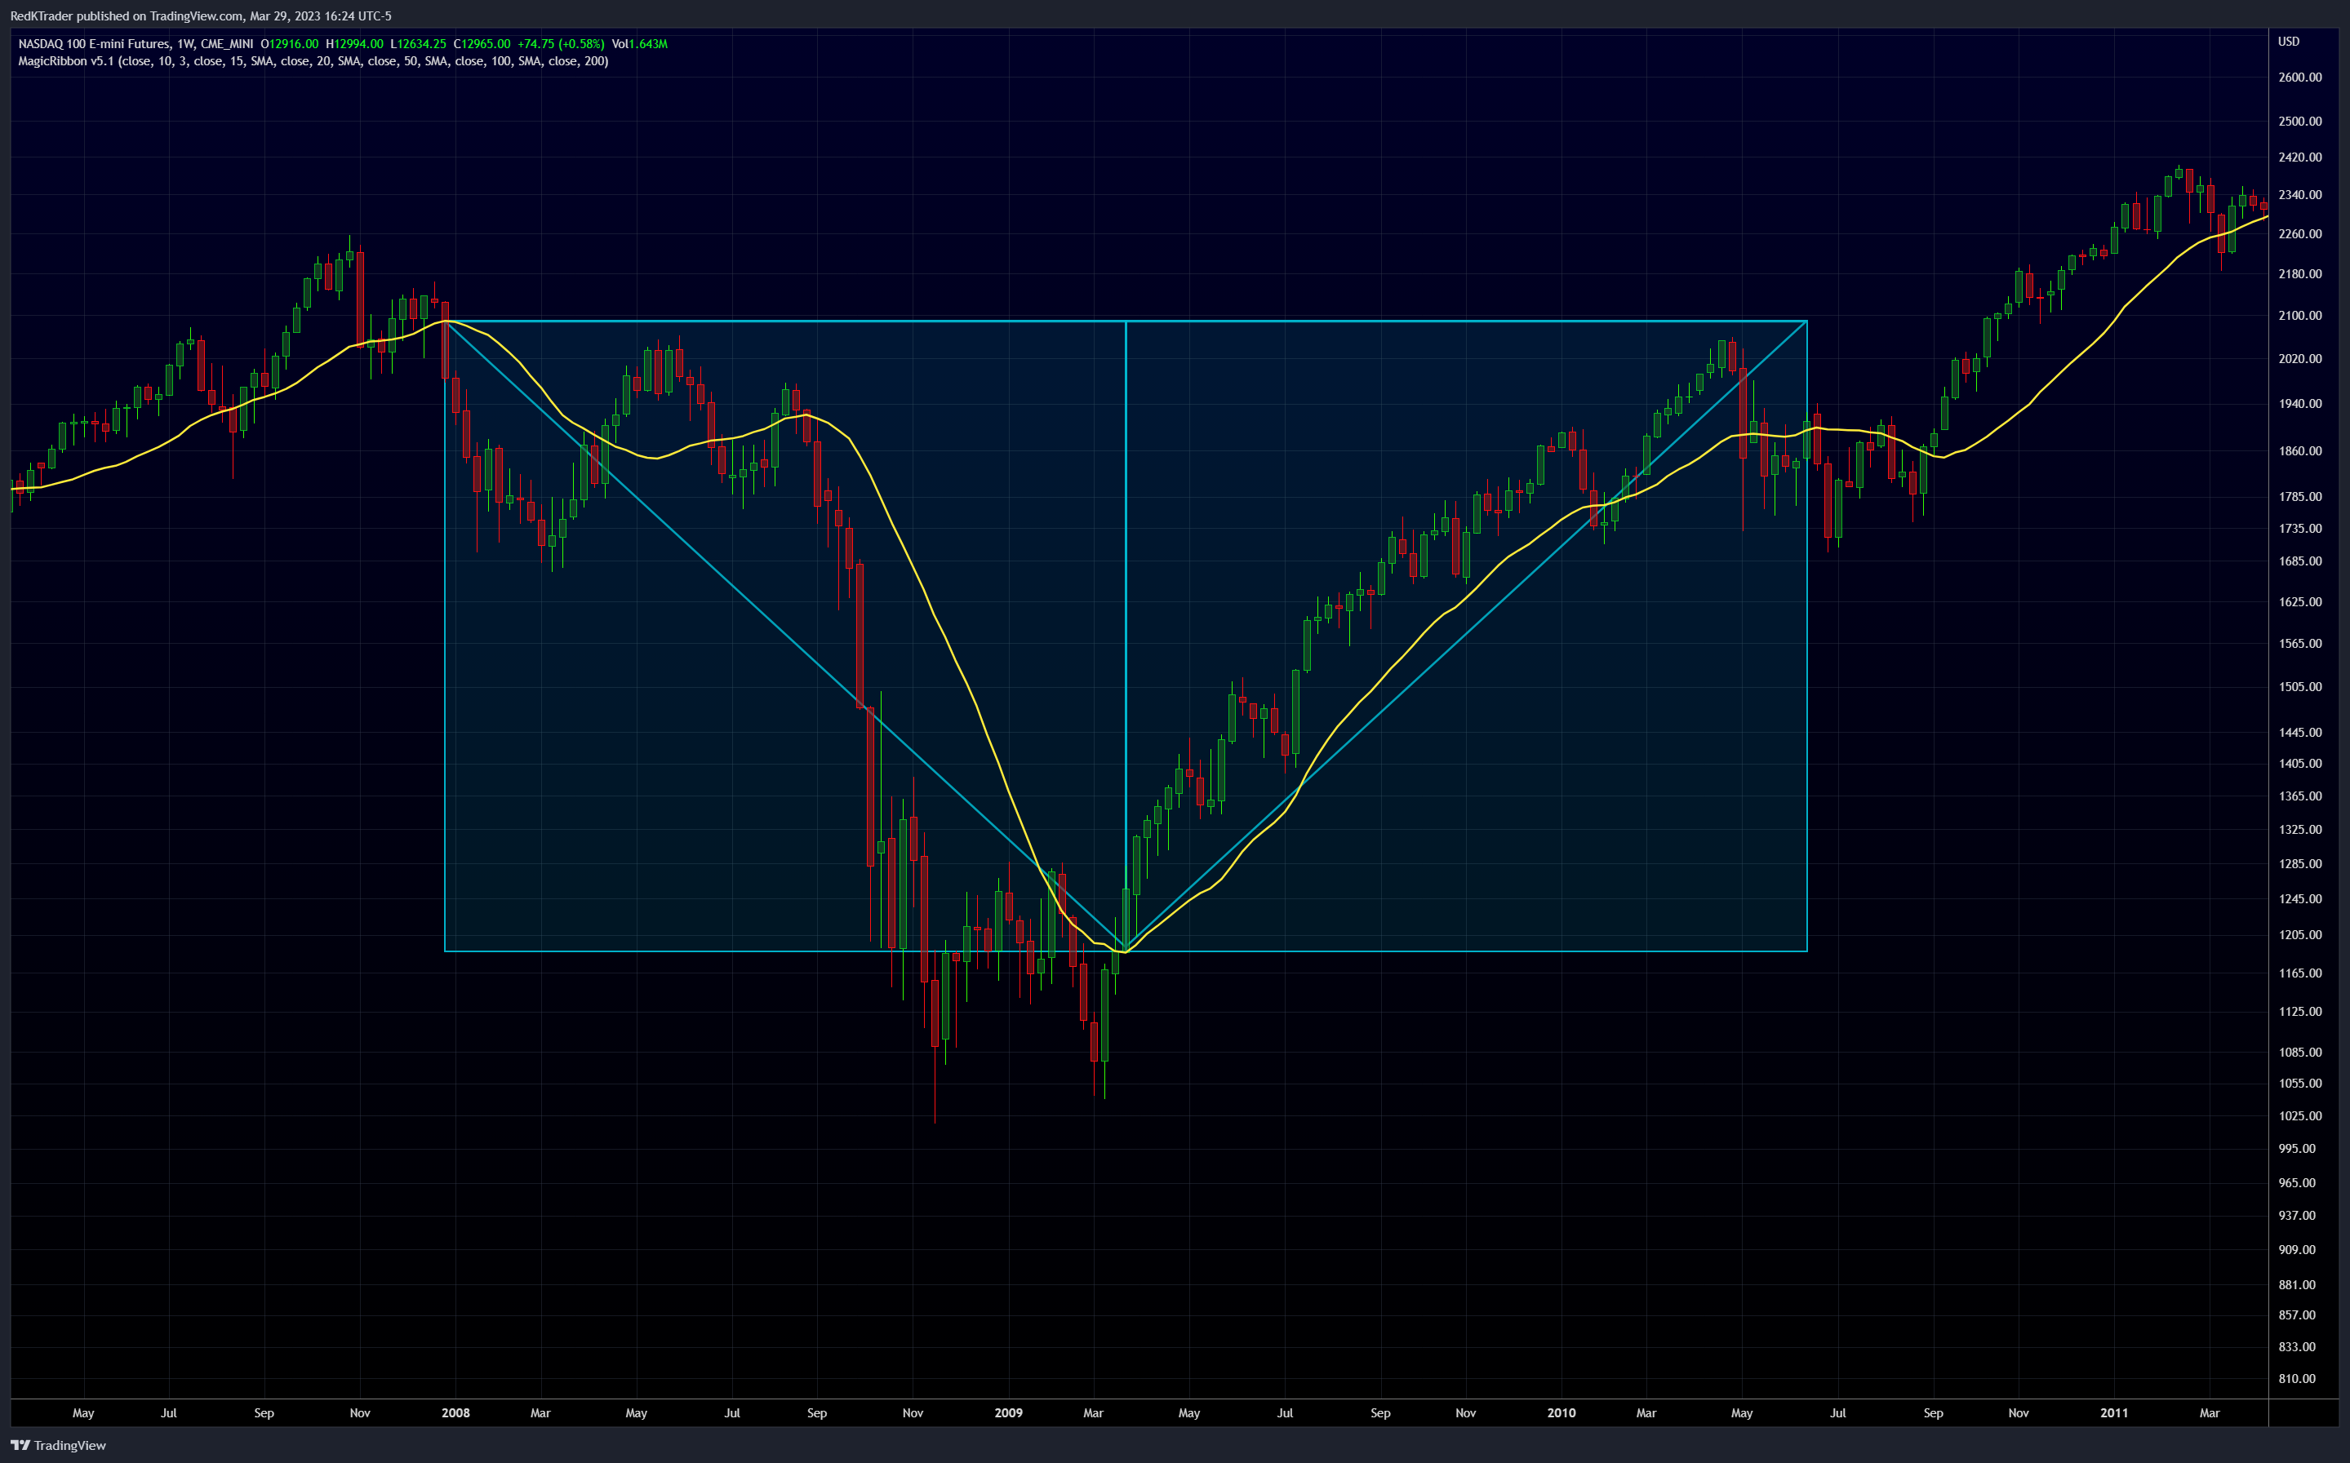Click the 2009 year label on time axis
This screenshot has width=2350, height=1463.
tap(1009, 1412)
